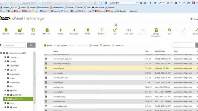The image size is (198, 111).
Task: Click Unselect all
Action: pos(118,46)
